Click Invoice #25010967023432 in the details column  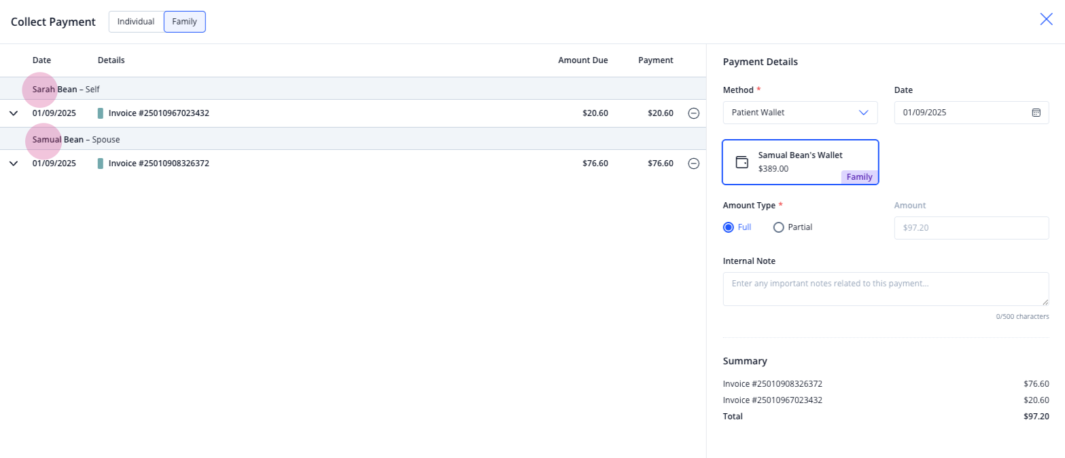point(159,113)
